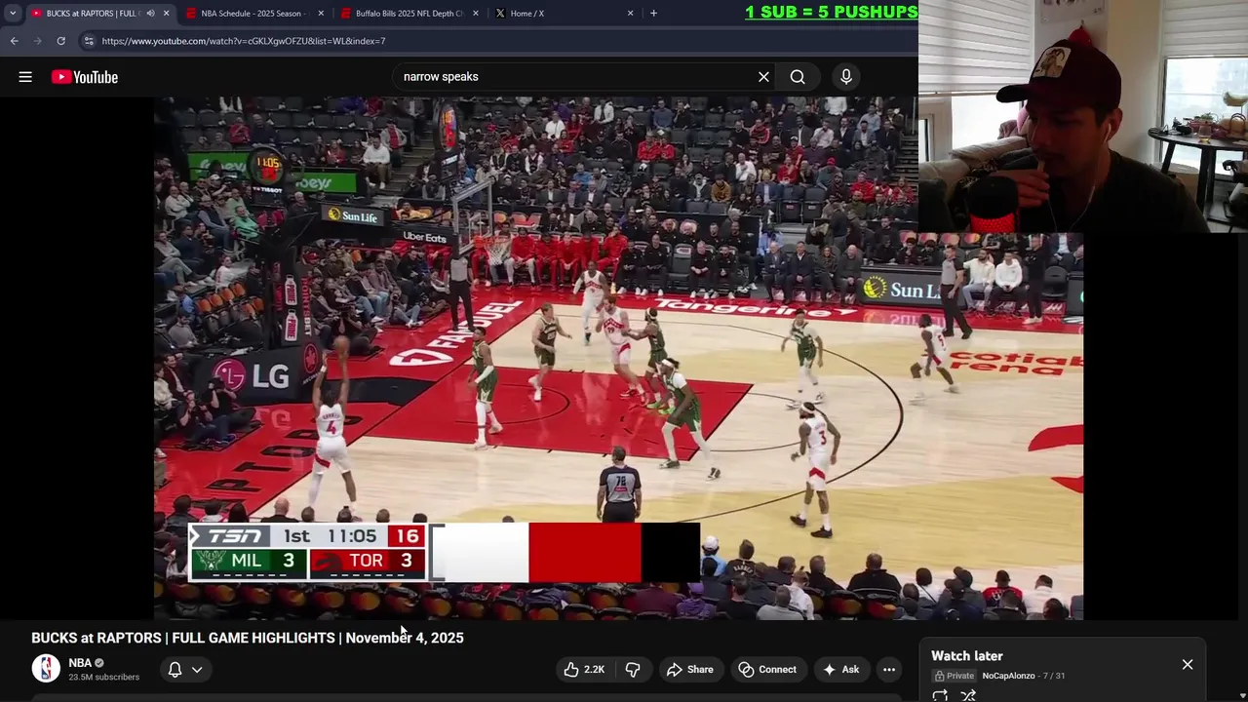
Task: Share the video
Action: [x=690, y=669]
